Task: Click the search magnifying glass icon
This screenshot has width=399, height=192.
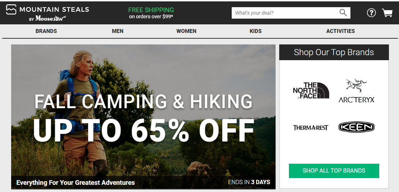Action: pyautogui.click(x=343, y=13)
